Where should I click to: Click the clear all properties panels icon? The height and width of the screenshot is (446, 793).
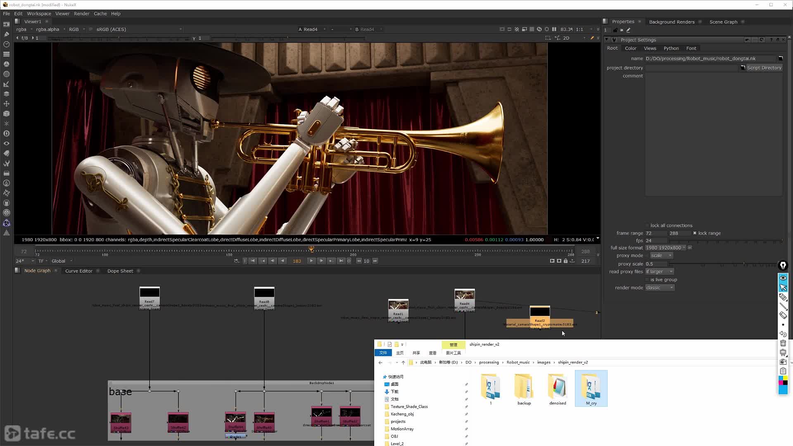click(x=622, y=30)
